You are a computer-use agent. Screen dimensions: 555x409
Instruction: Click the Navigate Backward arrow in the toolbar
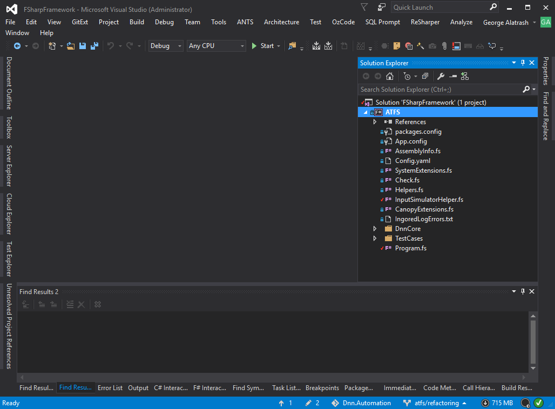[17, 46]
